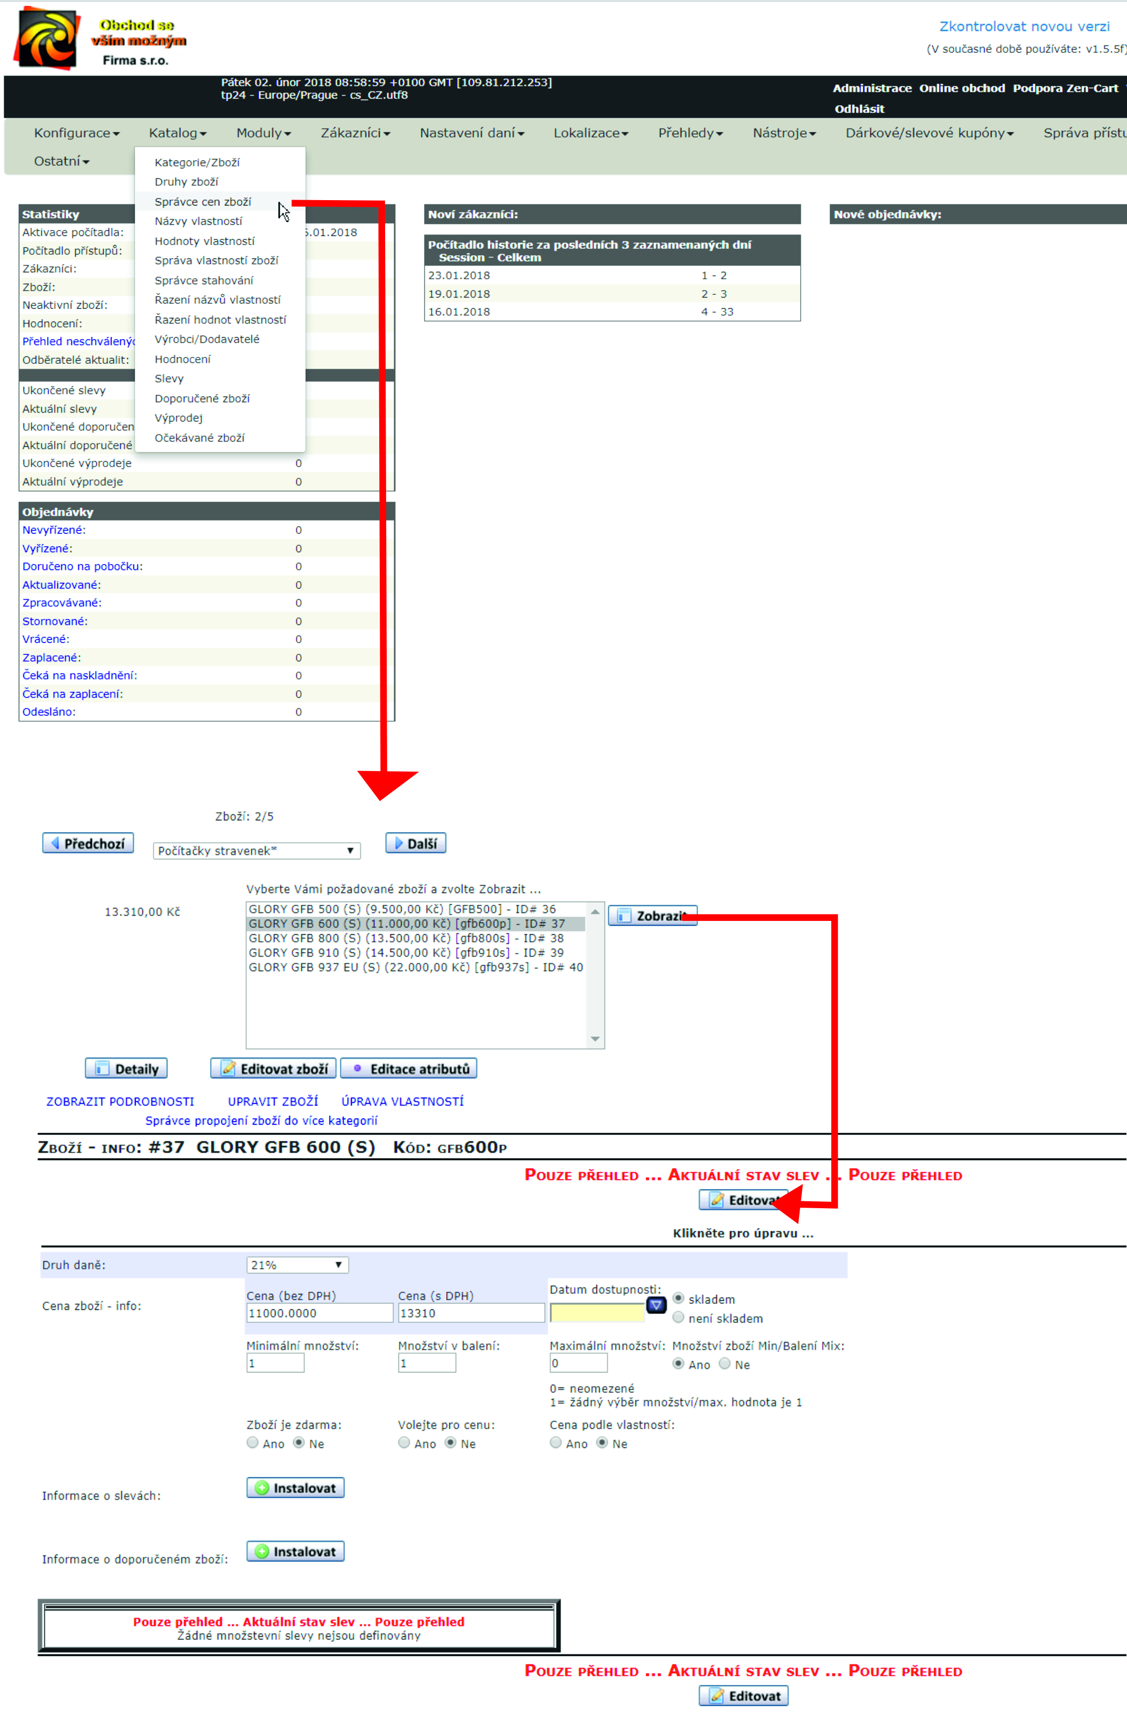
Task: Open the availability date calendar icon
Action: coord(656,1305)
